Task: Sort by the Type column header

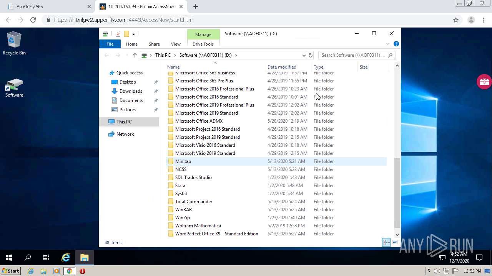Action: click(x=334, y=67)
